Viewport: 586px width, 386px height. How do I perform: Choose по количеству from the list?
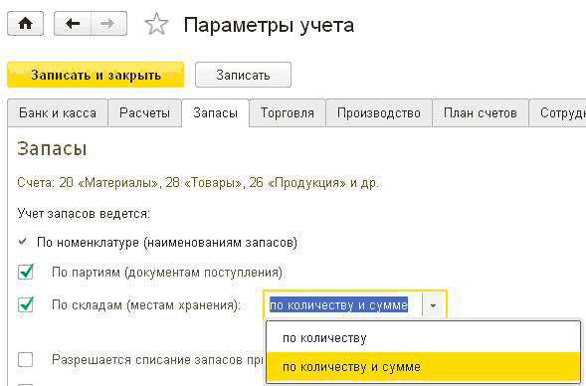(x=424, y=338)
